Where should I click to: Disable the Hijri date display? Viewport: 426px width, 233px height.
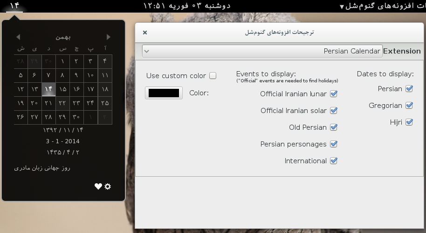click(x=409, y=122)
